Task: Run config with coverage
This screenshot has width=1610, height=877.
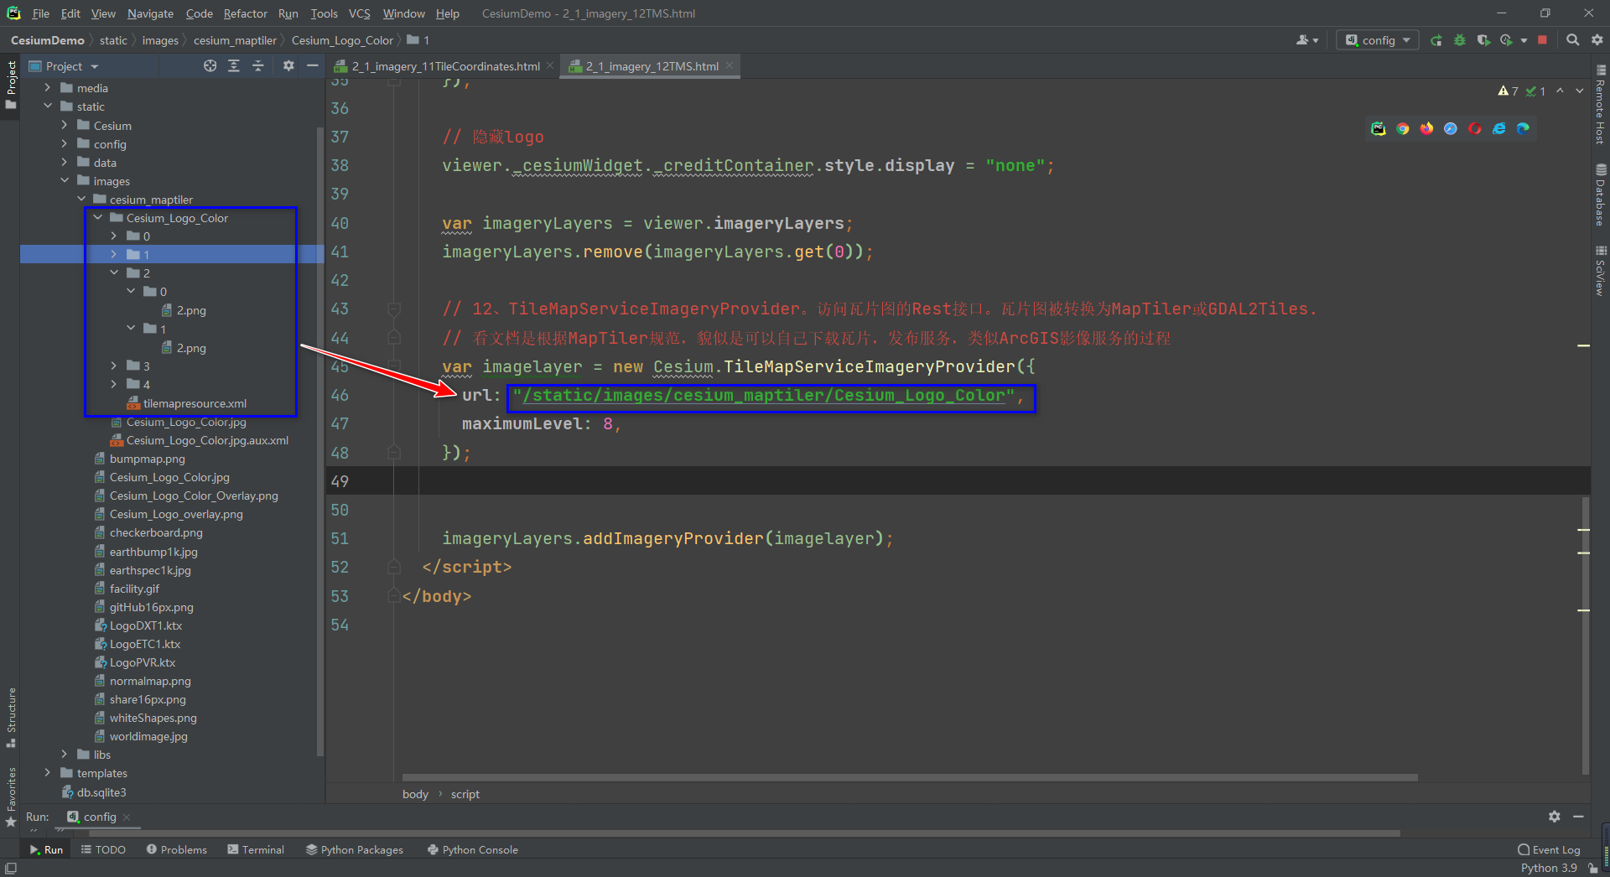Action: pos(1483,40)
